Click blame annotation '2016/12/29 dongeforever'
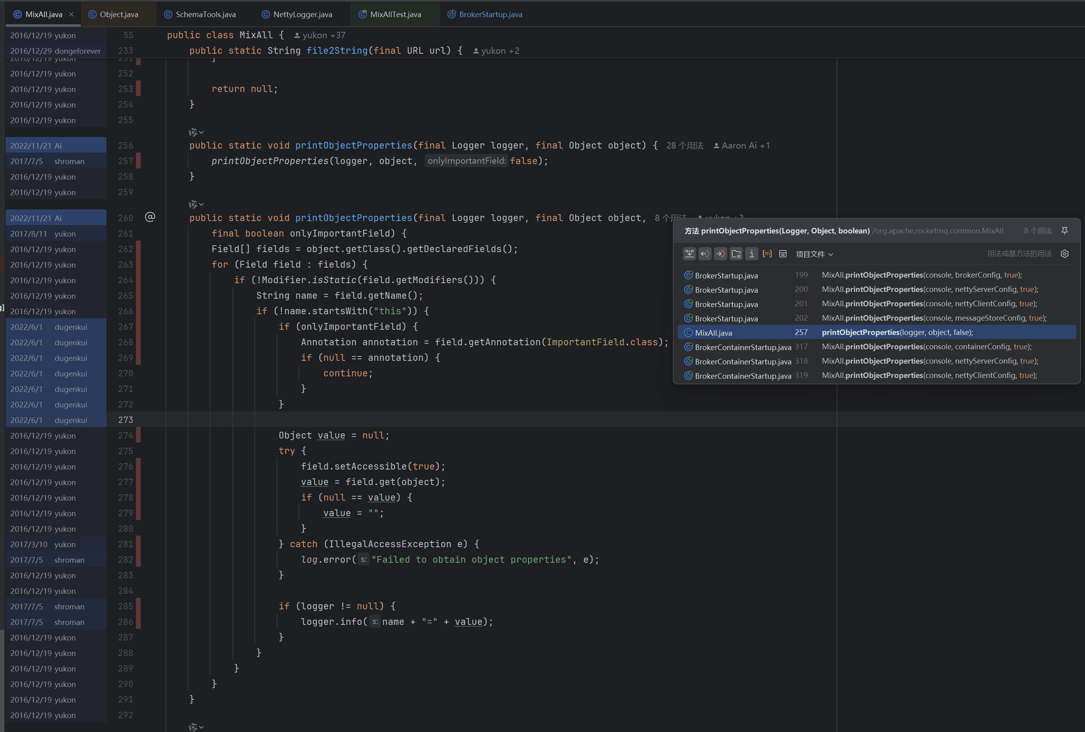The image size is (1085, 732). click(x=56, y=51)
